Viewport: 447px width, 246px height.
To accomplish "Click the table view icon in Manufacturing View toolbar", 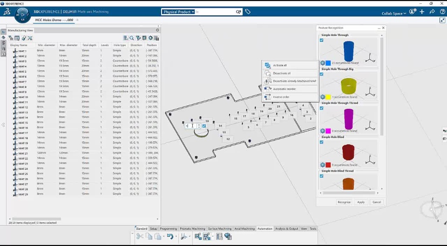I will [x=17, y=38].
